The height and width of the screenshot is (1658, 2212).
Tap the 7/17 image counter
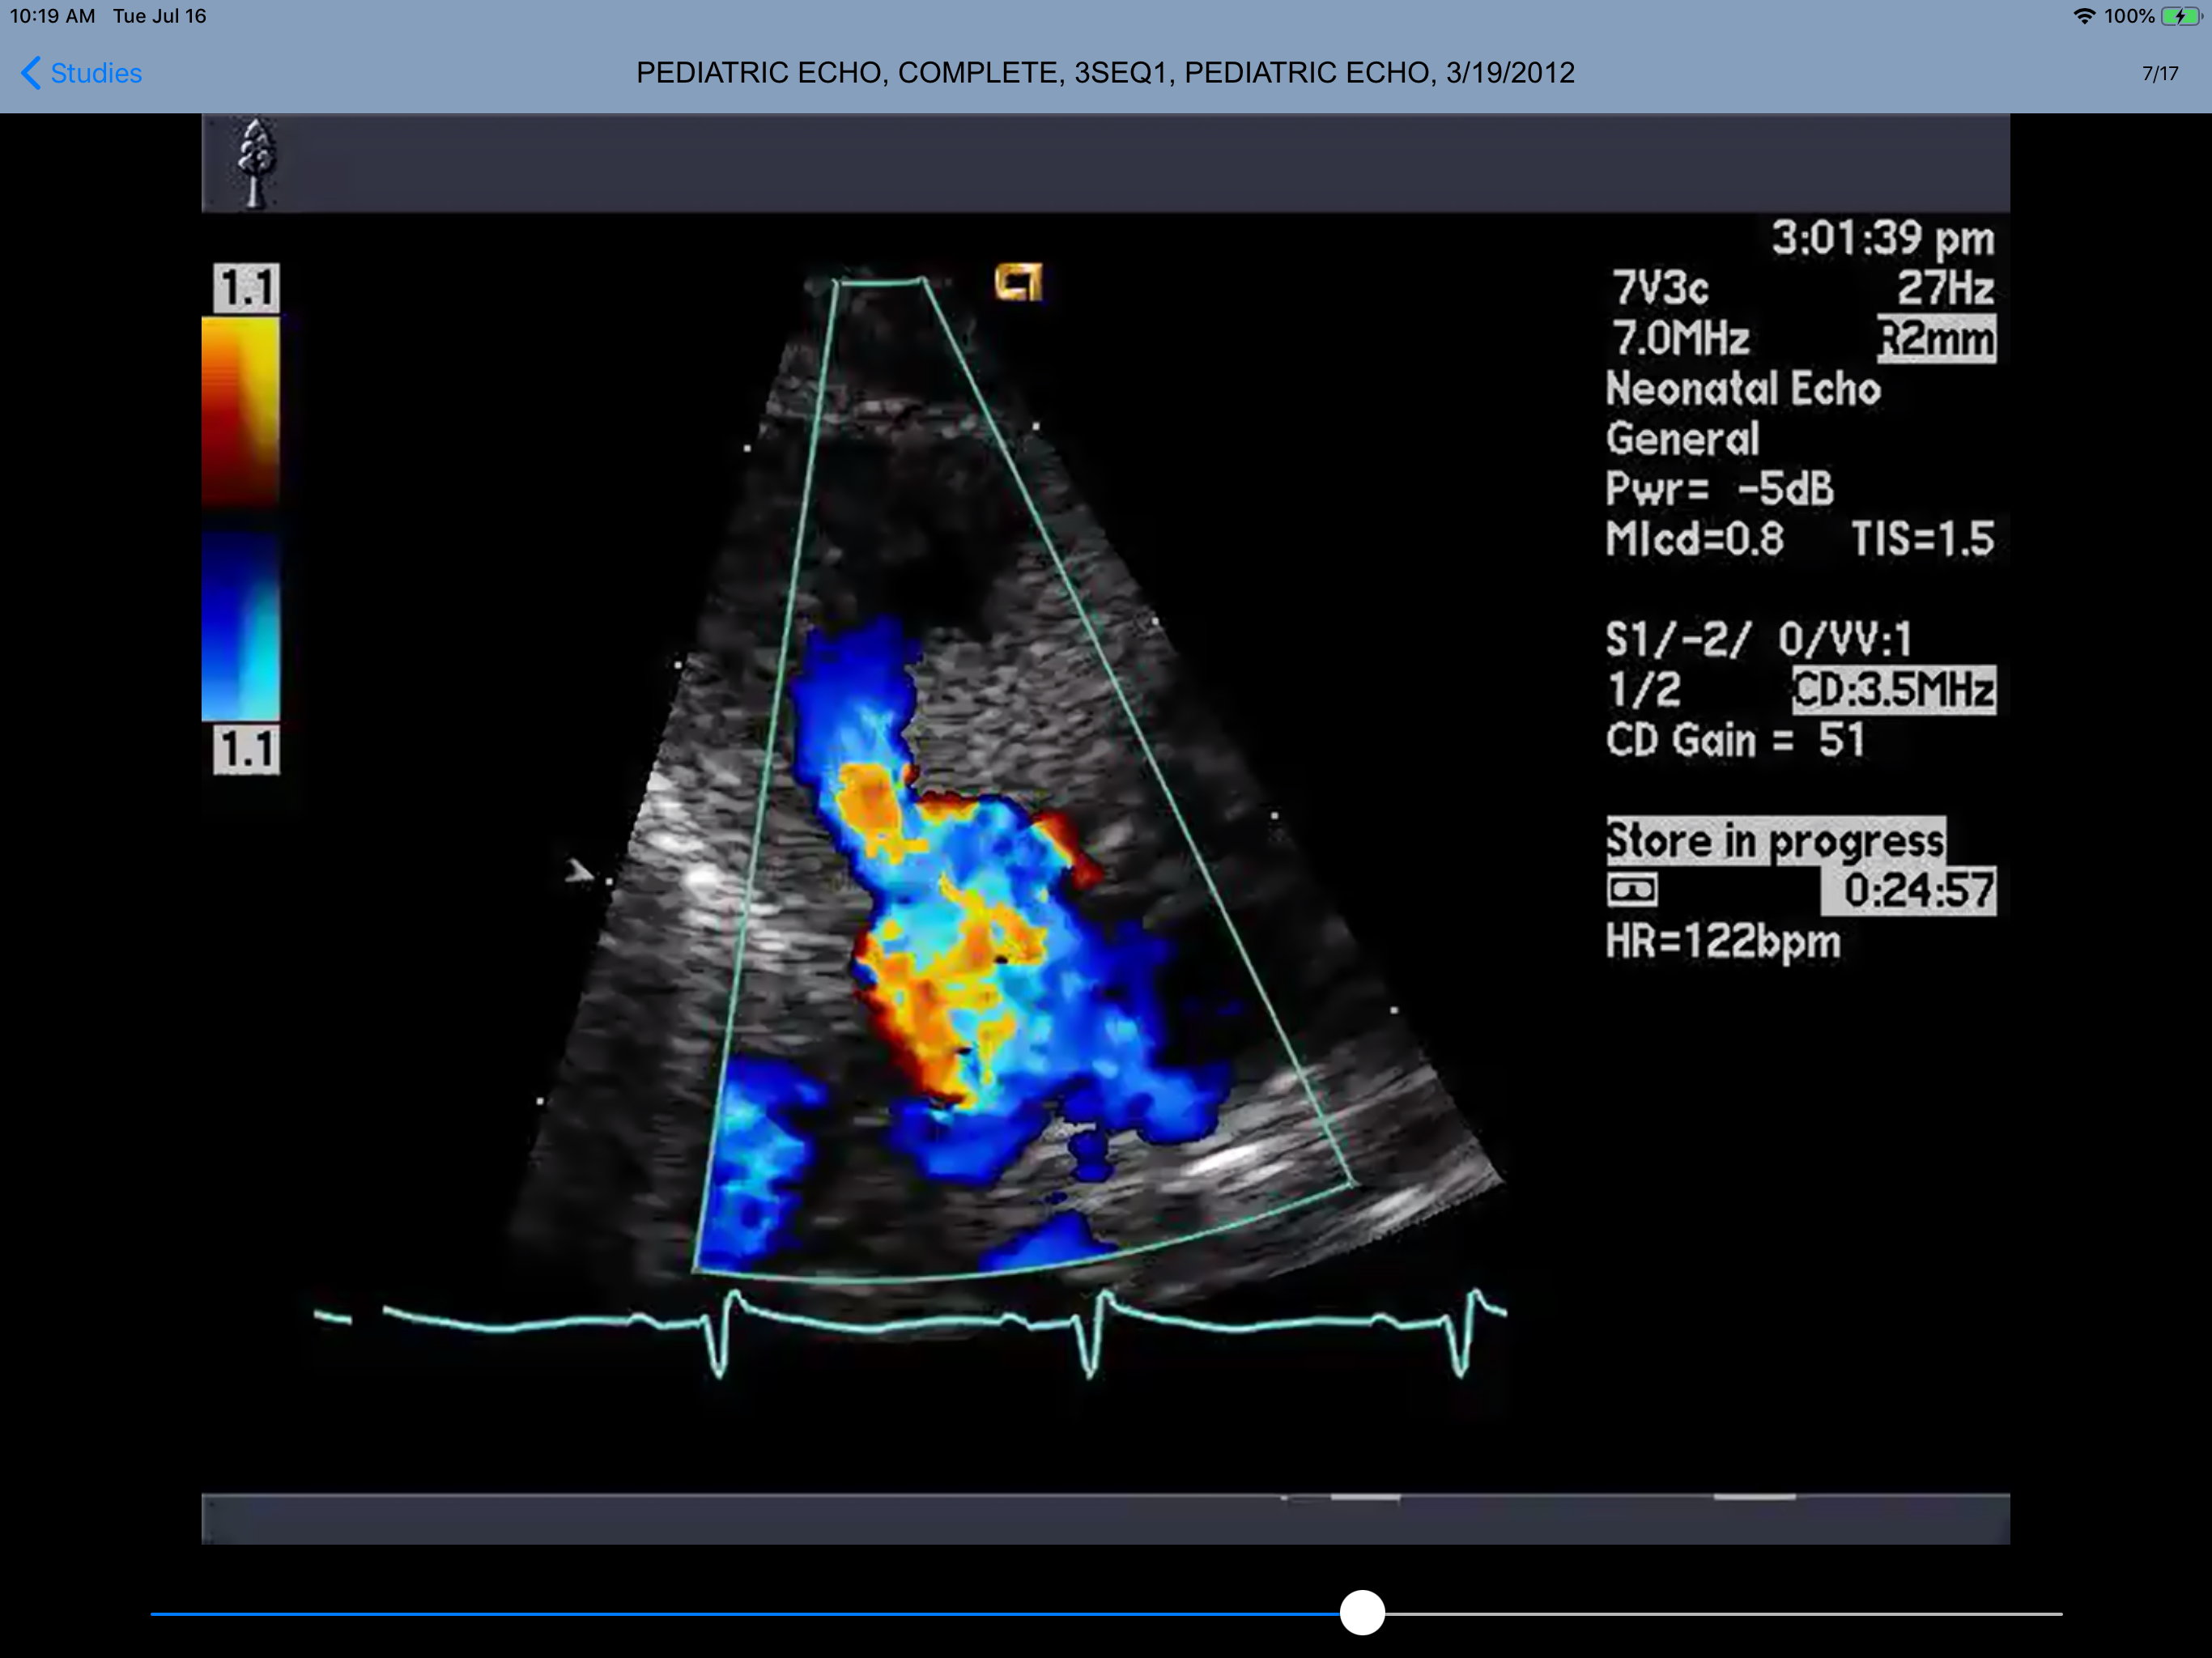[x=2159, y=74]
